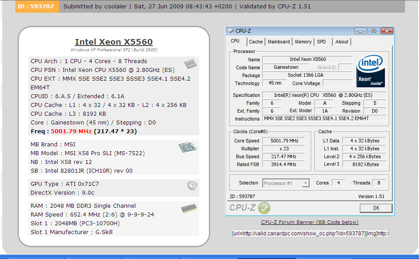The height and width of the screenshot is (259, 419).
Task: Click the Intel Xeon inside logo
Action: [x=370, y=71]
